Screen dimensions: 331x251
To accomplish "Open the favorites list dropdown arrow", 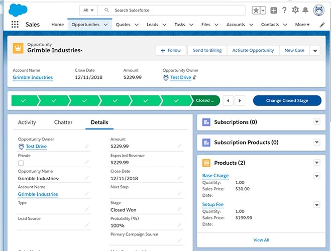I will click(x=263, y=10).
